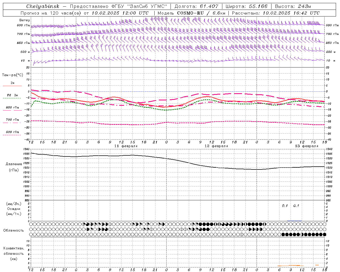The height and width of the screenshot is (272, 340).
Task: Click the '700 гПа' temperature legend entry
Action: [12, 120]
